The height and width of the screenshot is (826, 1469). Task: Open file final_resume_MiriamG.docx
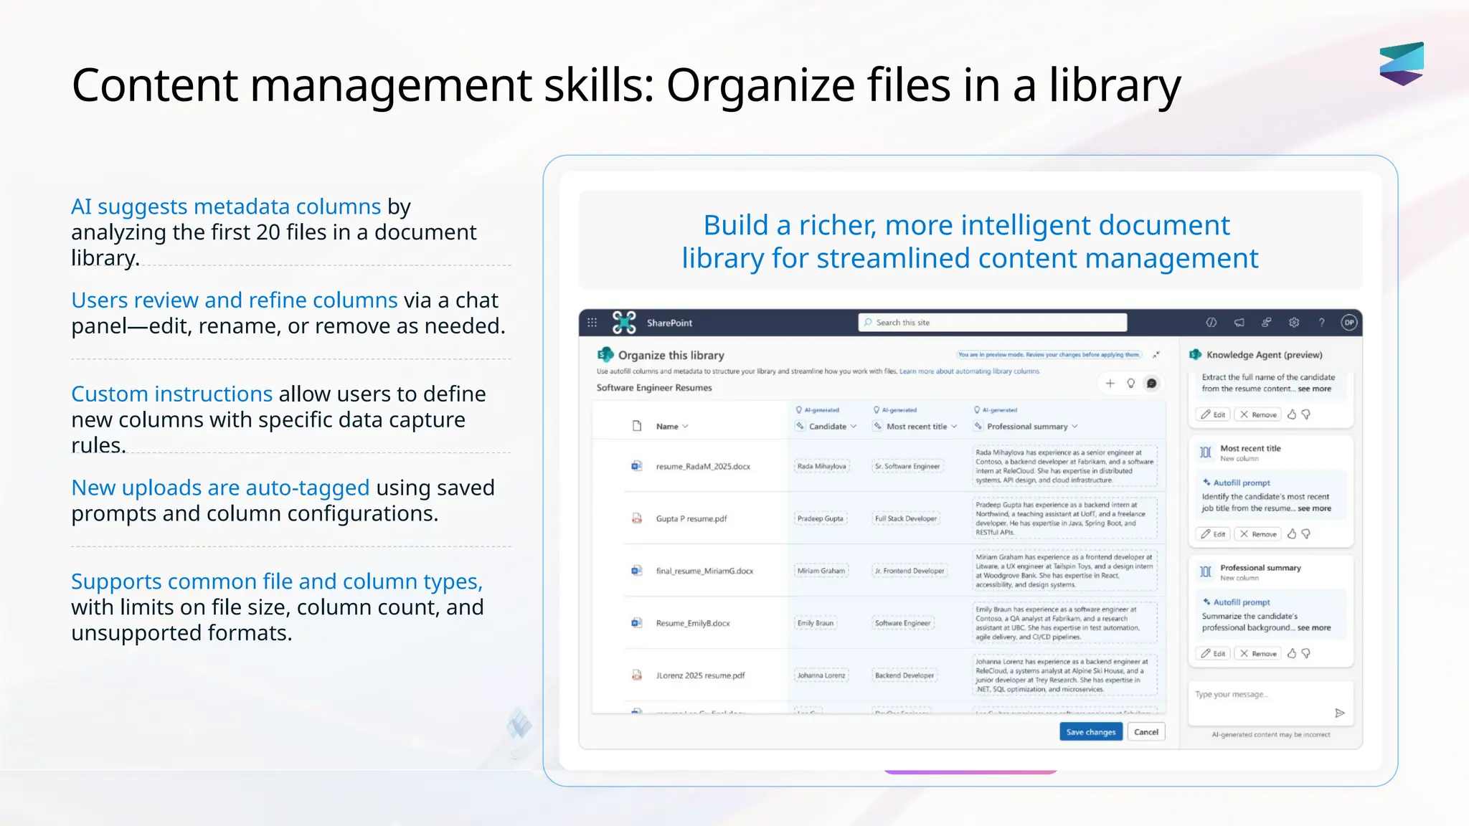704,571
